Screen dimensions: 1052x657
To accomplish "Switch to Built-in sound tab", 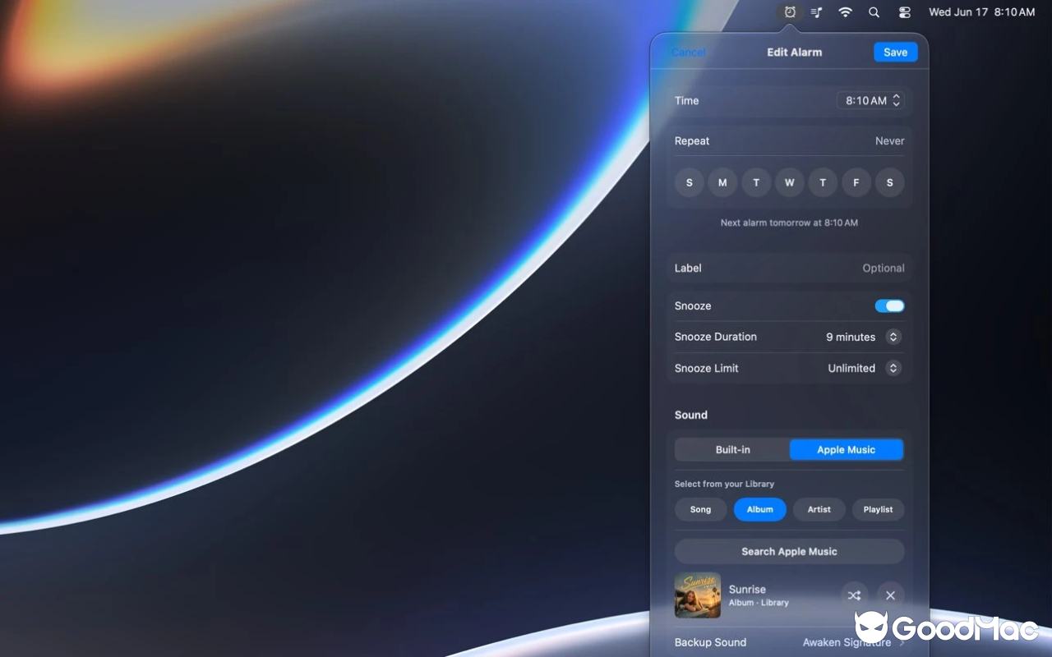I will point(732,449).
